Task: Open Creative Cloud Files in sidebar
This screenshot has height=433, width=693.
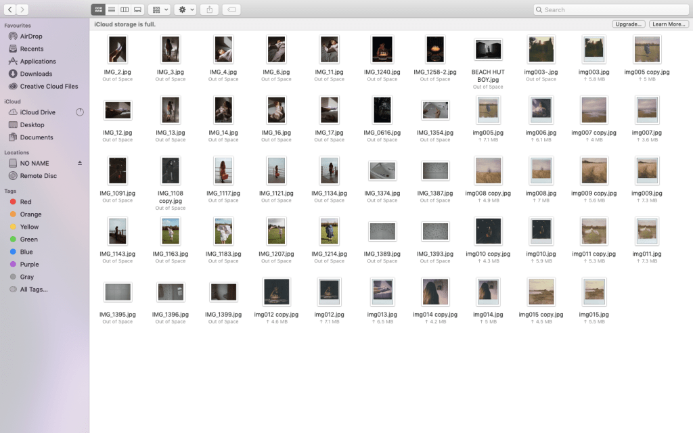Action: pyautogui.click(x=49, y=87)
